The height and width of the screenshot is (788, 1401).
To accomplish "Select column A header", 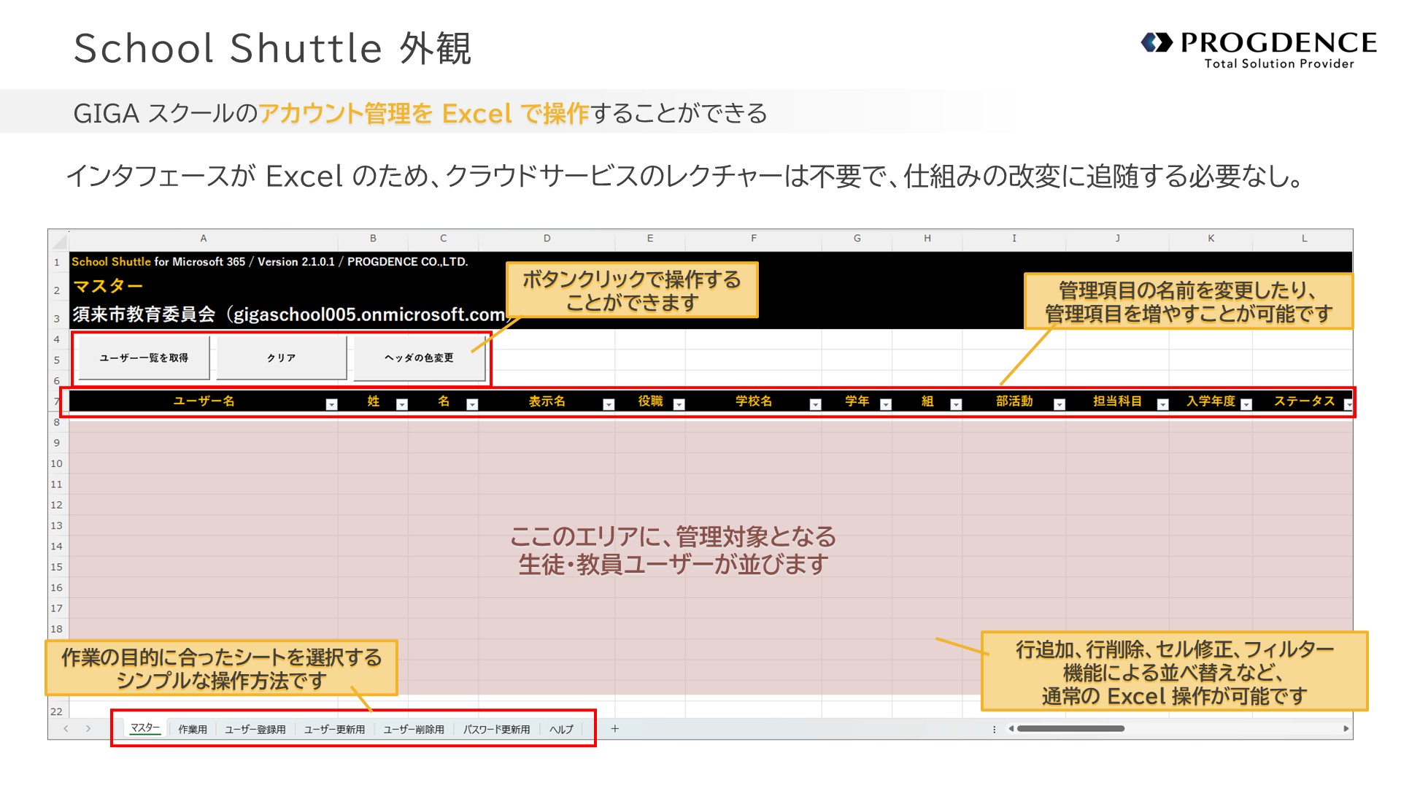I will (204, 239).
